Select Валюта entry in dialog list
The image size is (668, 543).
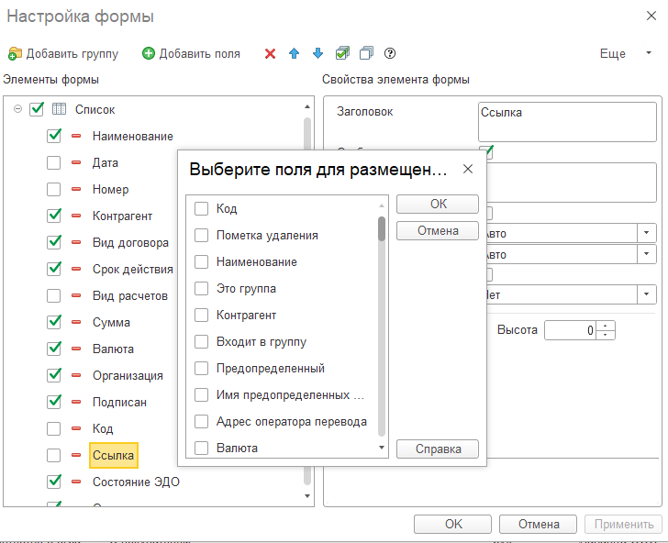pyautogui.click(x=237, y=448)
